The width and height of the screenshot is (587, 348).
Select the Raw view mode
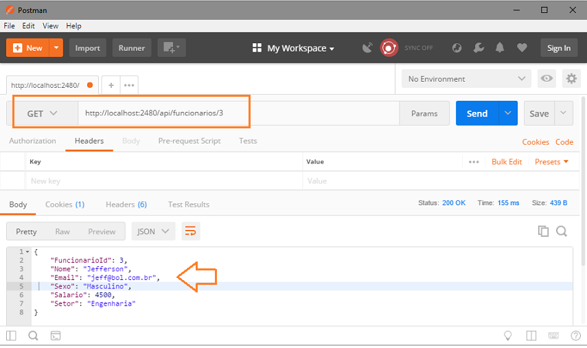click(62, 231)
